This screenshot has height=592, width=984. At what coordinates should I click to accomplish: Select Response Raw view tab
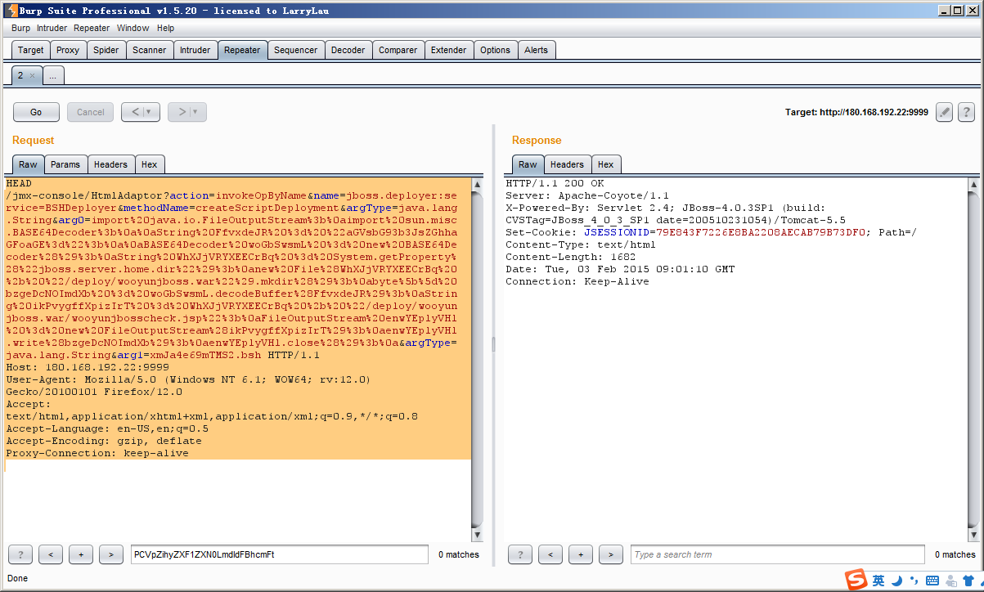click(x=528, y=164)
